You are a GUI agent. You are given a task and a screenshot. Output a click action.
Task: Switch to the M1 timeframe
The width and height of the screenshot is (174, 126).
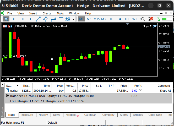point(81,19)
